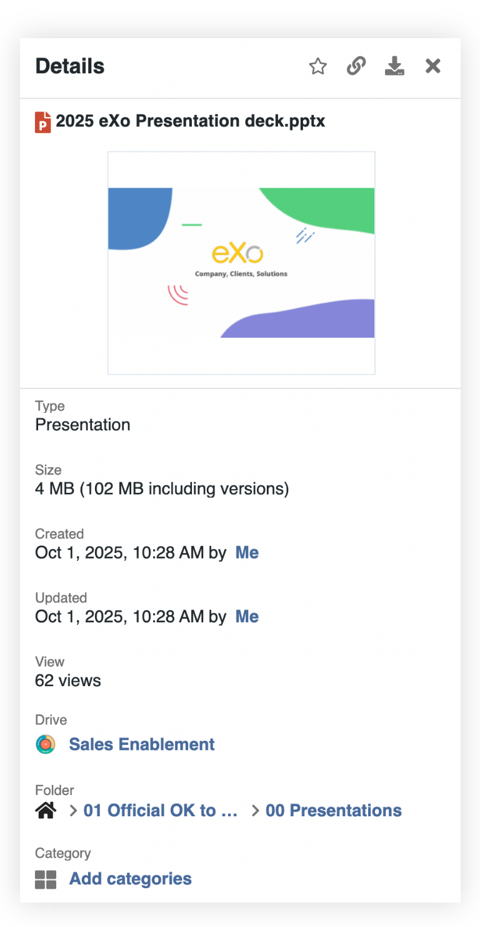The width and height of the screenshot is (480, 927).
Task: Click the '4 MB (102 MB including versions)' size text
Action: [162, 489]
